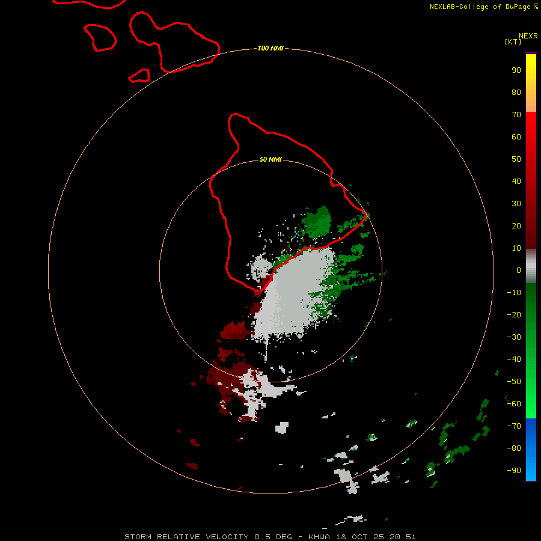This screenshot has height=541, width=541.
Task: Click the 60 value on the velocity scale
Action: (516, 136)
